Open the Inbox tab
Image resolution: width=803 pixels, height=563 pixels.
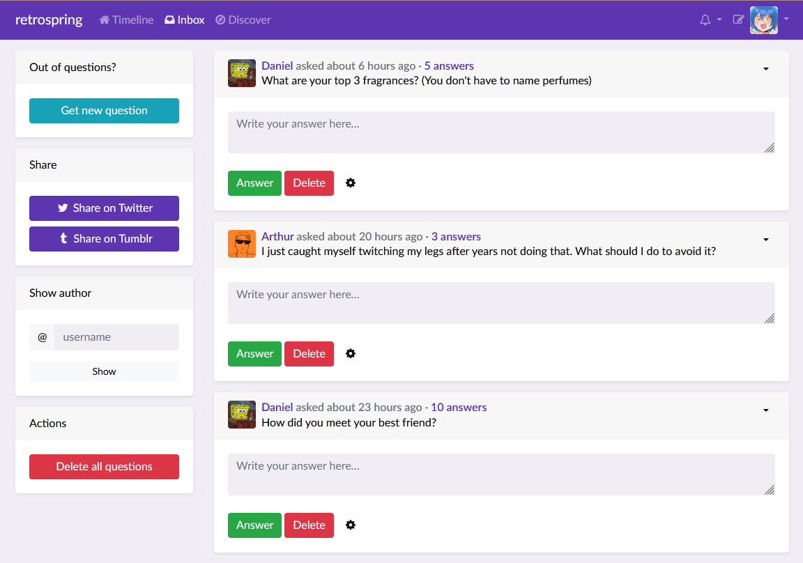tap(184, 20)
